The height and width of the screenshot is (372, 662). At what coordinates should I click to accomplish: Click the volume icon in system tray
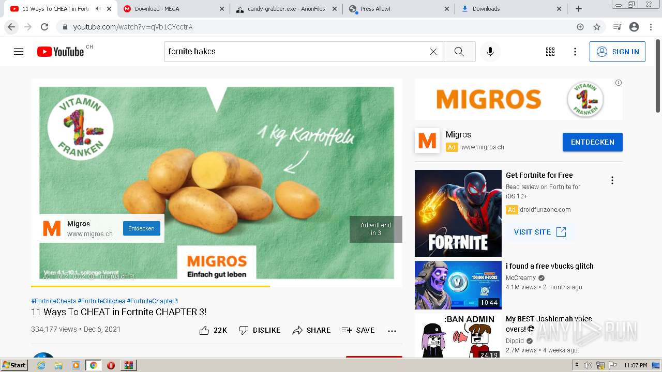pos(588,365)
